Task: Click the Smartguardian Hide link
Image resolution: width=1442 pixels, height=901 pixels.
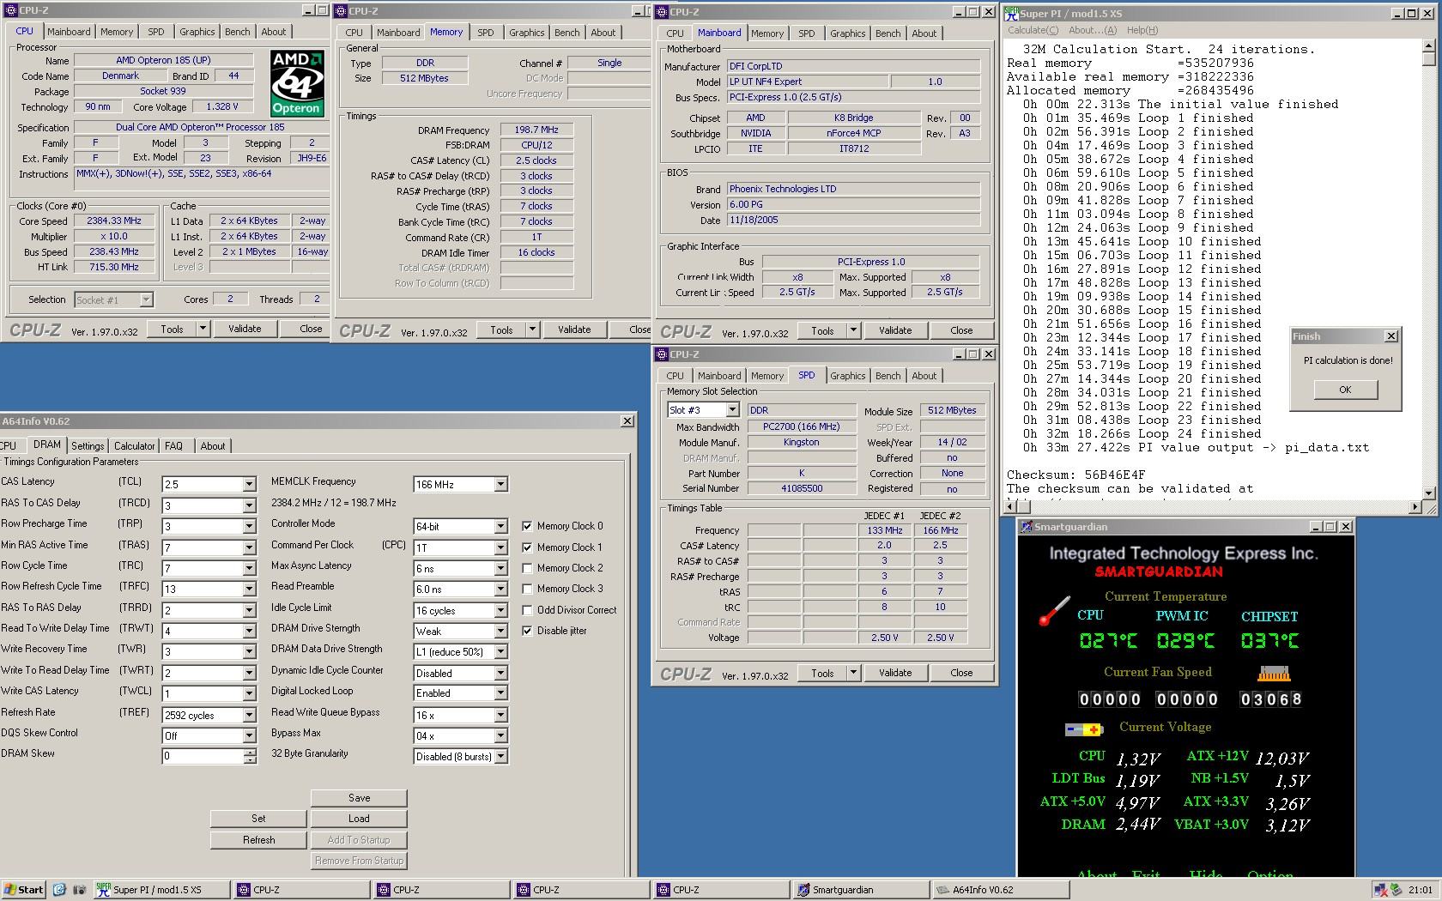Action: click(x=1205, y=874)
